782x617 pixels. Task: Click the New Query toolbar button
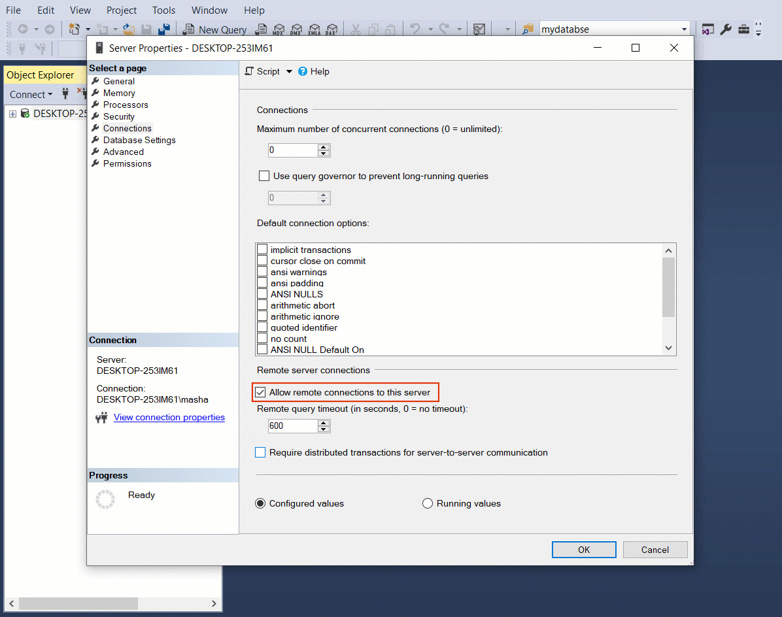215,29
